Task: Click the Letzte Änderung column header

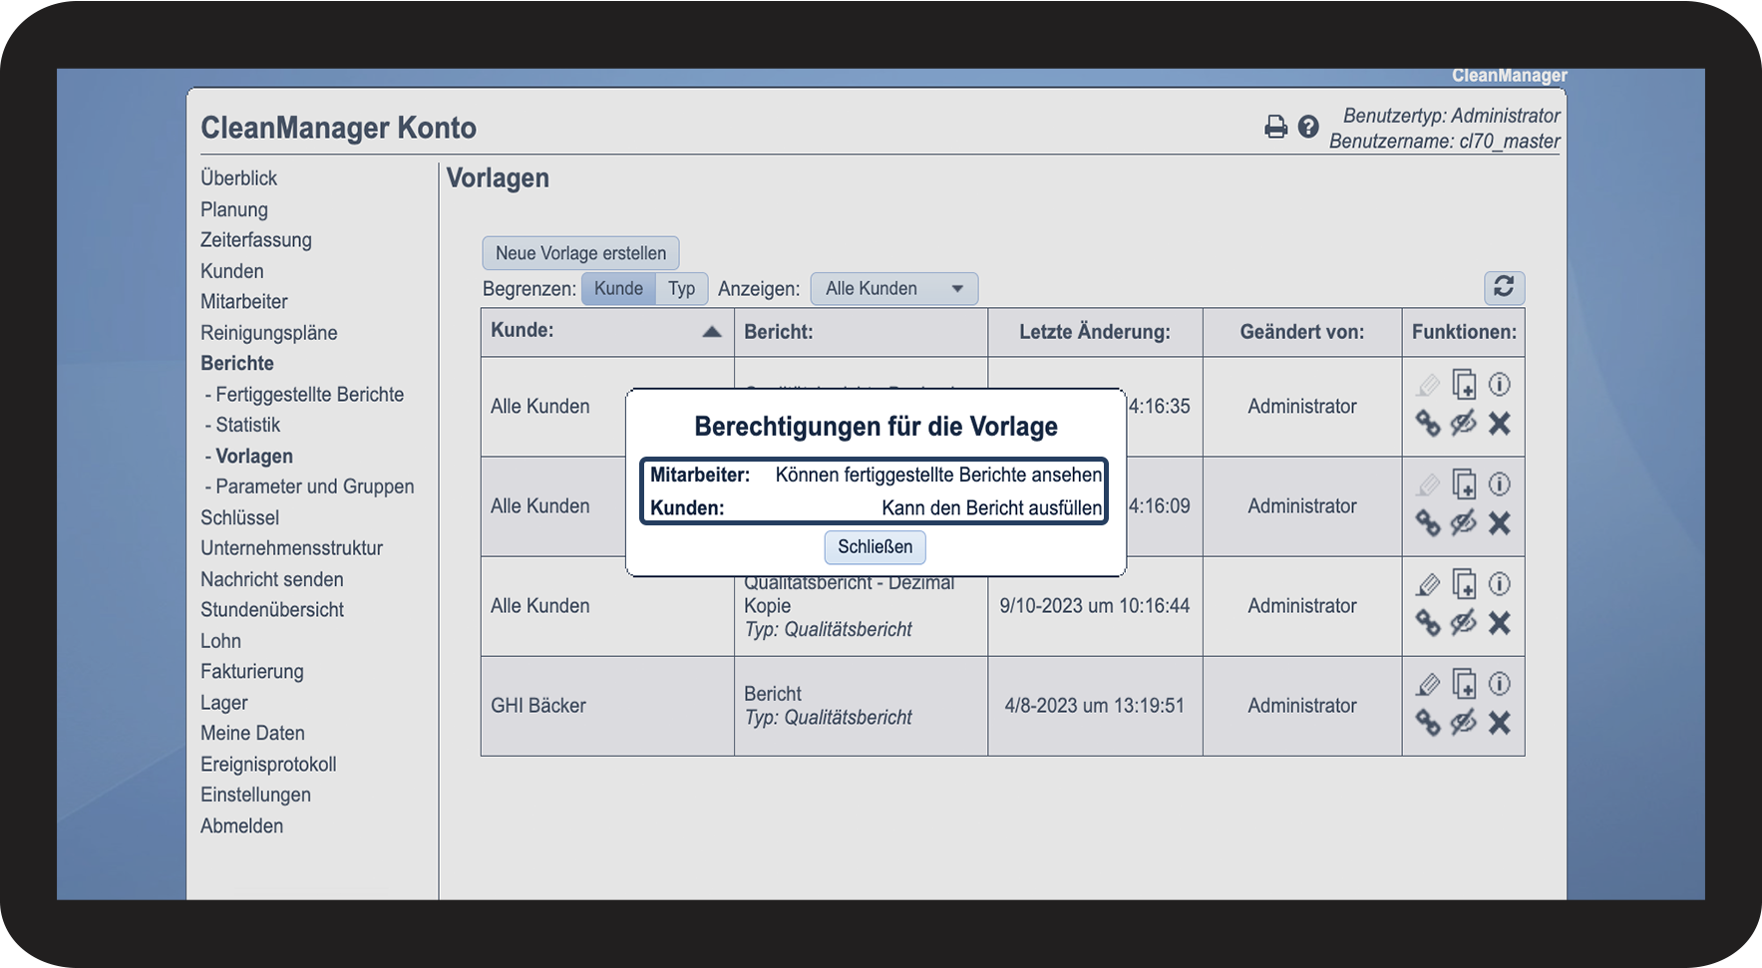Action: pyautogui.click(x=1094, y=332)
